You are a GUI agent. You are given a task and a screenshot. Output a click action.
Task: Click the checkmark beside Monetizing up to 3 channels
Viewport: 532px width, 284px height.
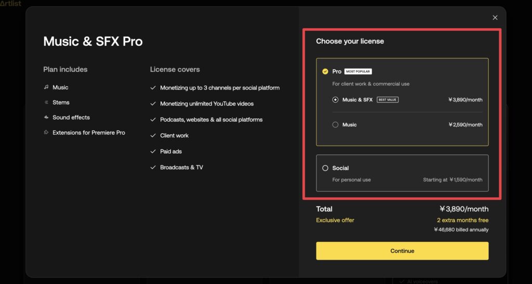click(x=153, y=88)
